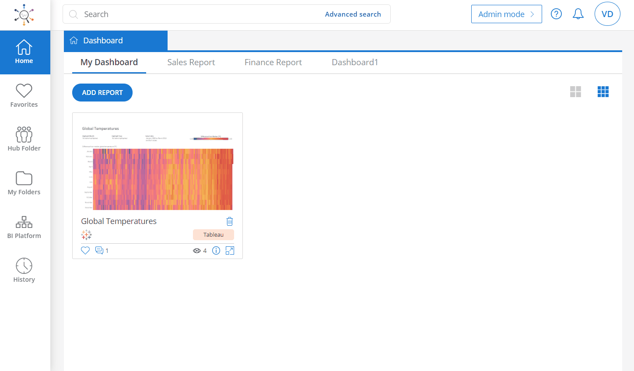Viewport: 634px width, 371px height.
Task: Open Favorites from the left sidebar
Action: point(24,95)
